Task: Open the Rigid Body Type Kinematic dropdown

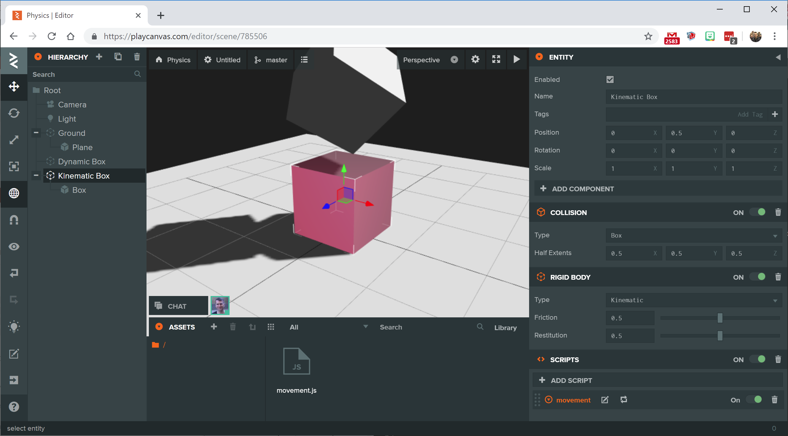Action: tap(693, 300)
